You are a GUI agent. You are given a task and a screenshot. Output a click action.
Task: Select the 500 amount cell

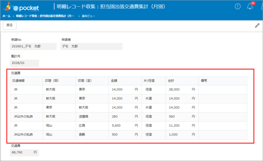click(125, 135)
